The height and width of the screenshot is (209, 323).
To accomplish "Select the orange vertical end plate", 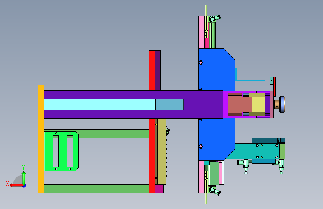I will [41, 139].
